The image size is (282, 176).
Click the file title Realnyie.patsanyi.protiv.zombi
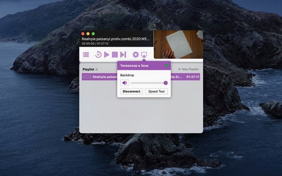(x=115, y=39)
